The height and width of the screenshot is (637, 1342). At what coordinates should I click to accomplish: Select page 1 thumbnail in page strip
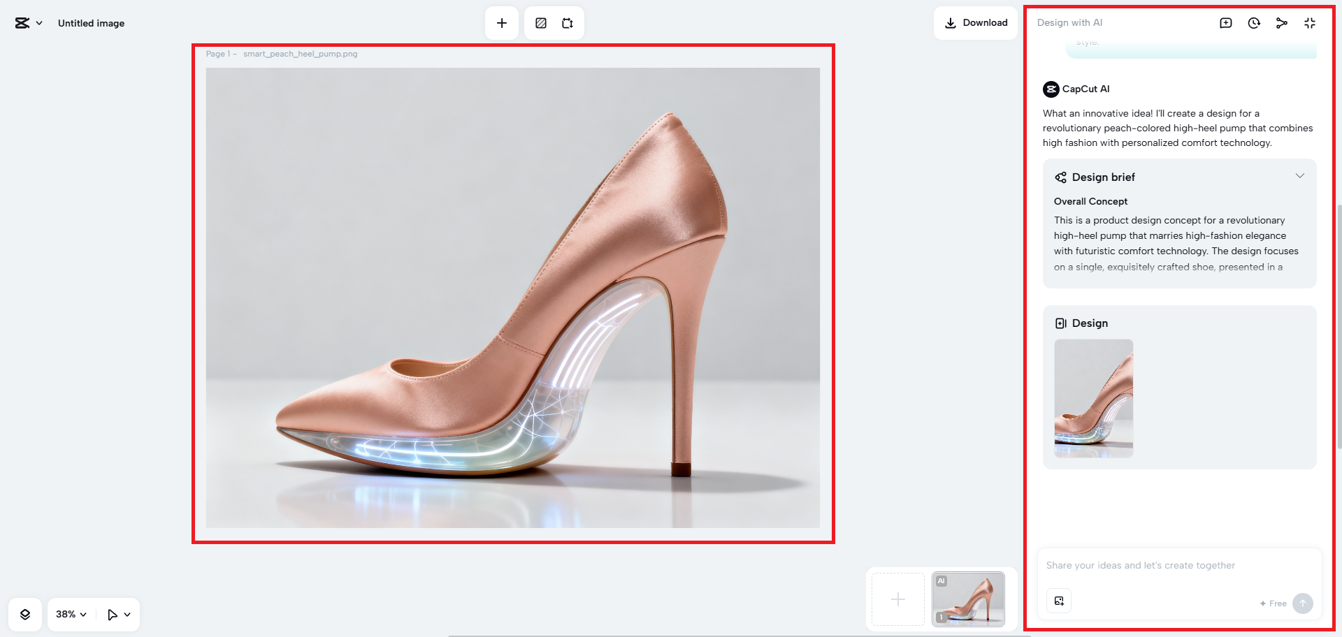tap(968, 599)
